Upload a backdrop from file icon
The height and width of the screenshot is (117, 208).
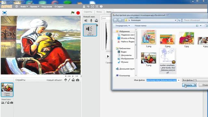8,103
